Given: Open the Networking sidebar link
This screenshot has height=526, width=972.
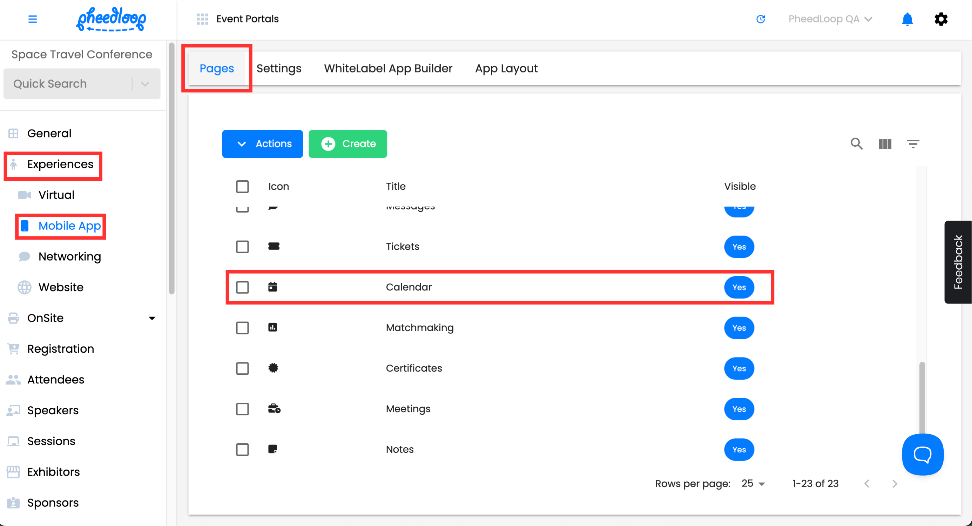Looking at the screenshot, I should pos(69,256).
